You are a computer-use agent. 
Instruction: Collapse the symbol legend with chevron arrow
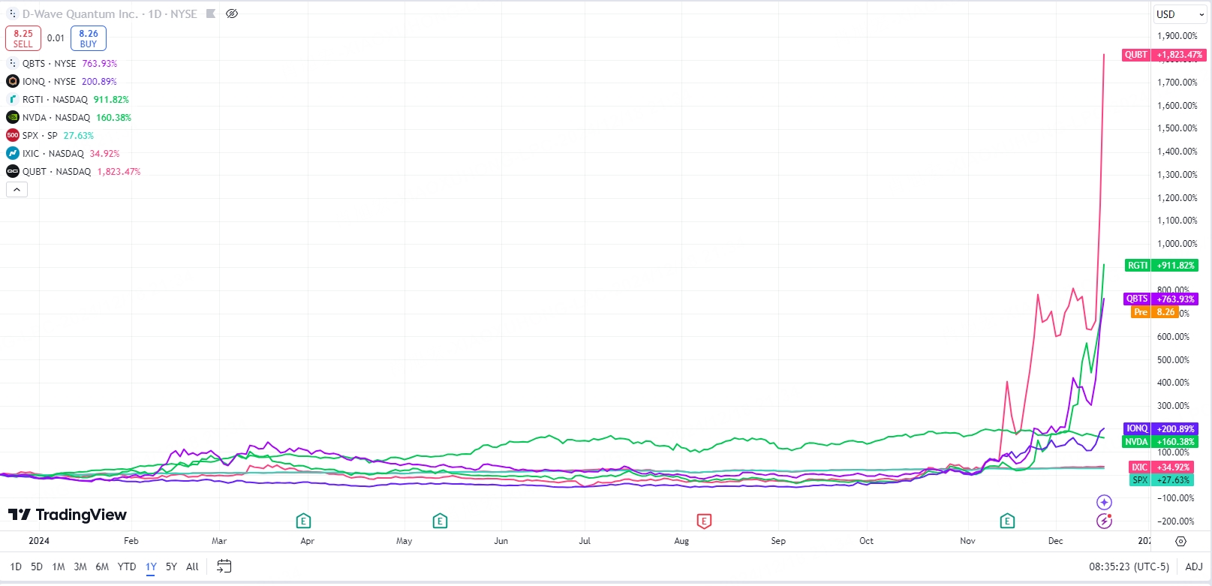tap(17, 190)
